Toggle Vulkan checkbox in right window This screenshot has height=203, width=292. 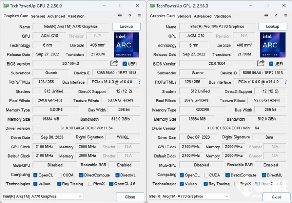[x=182, y=184]
